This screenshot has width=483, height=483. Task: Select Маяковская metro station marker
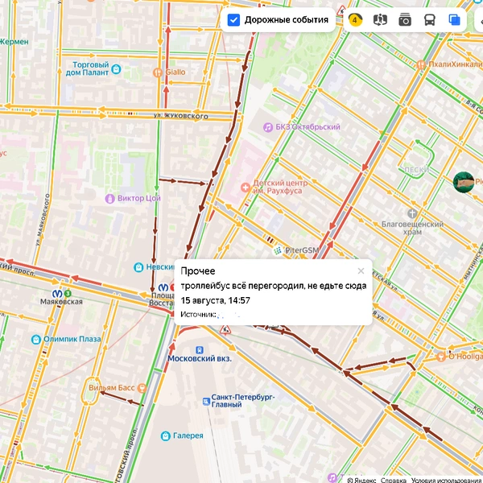point(57,294)
